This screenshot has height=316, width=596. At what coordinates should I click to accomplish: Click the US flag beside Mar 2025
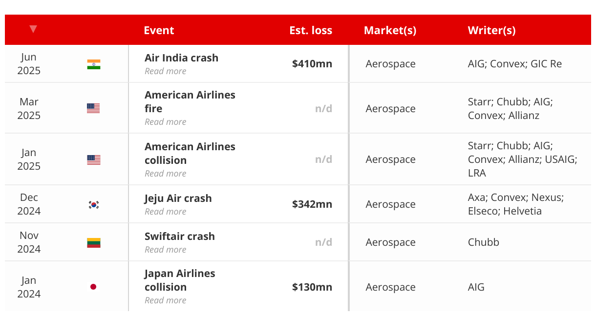click(x=93, y=108)
